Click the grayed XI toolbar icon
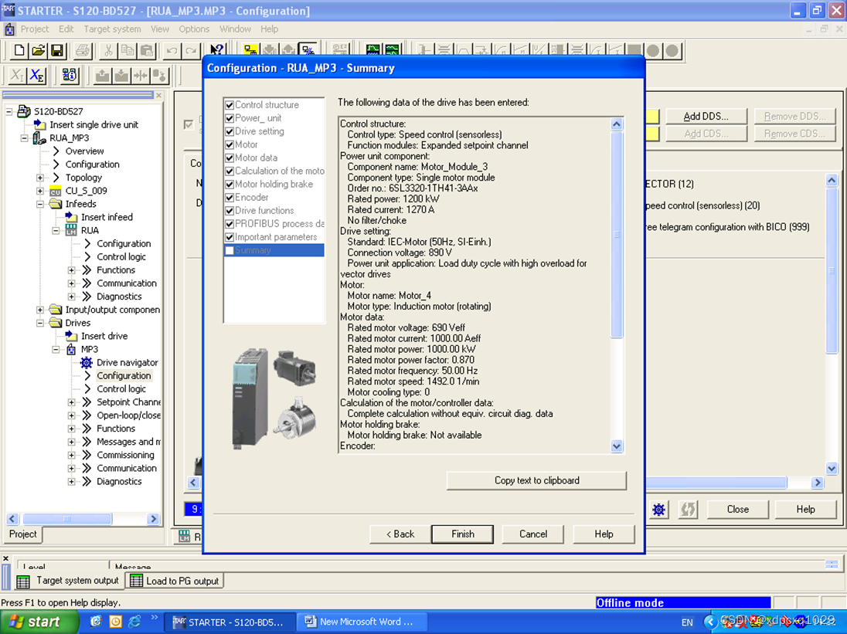847x634 pixels. click(17, 75)
